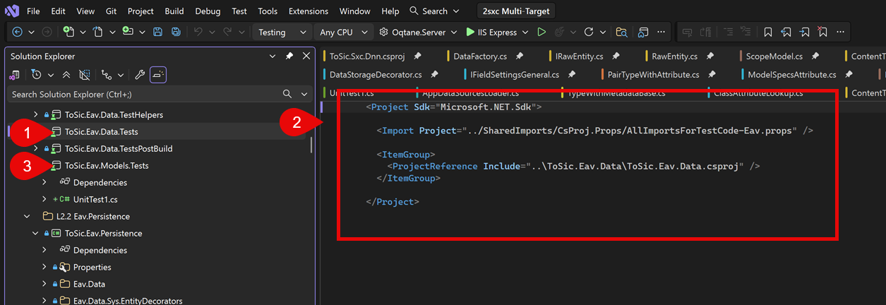Open the Build menu
This screenshot has width=886, height=305.
174,11
